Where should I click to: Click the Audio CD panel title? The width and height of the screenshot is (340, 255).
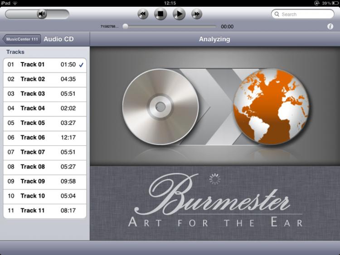pos(59,39)
